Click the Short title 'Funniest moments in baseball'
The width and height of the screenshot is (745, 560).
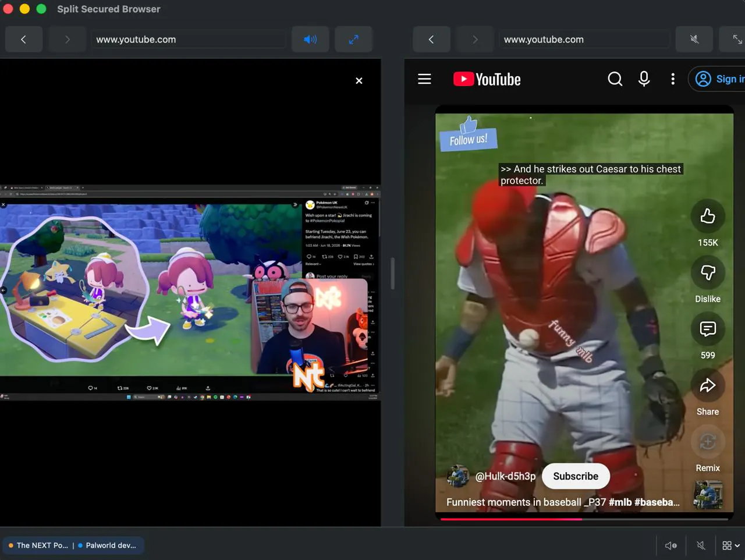coord(527,502)
